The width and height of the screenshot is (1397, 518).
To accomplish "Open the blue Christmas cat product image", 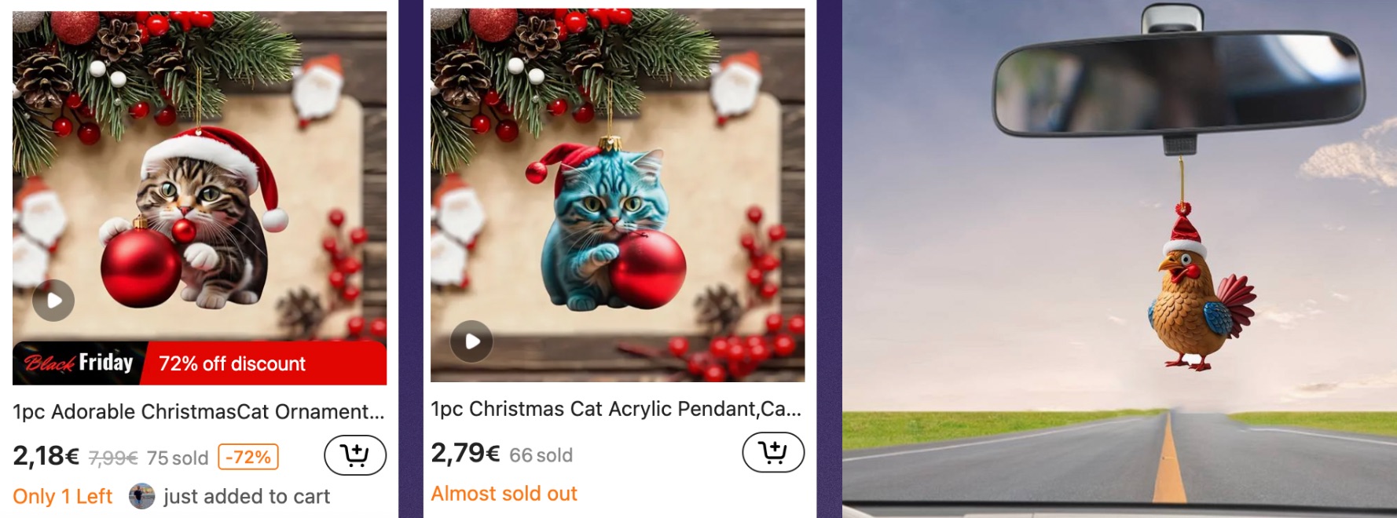I will (x=618, y=195).
